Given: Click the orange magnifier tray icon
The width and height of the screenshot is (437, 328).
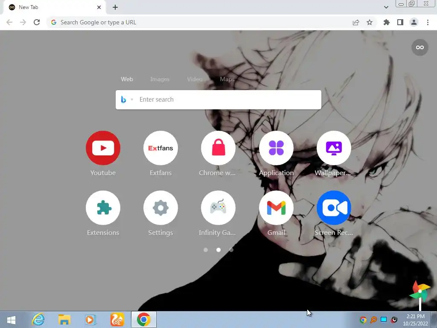Looking at the screenshot, I should coord(373,319).
